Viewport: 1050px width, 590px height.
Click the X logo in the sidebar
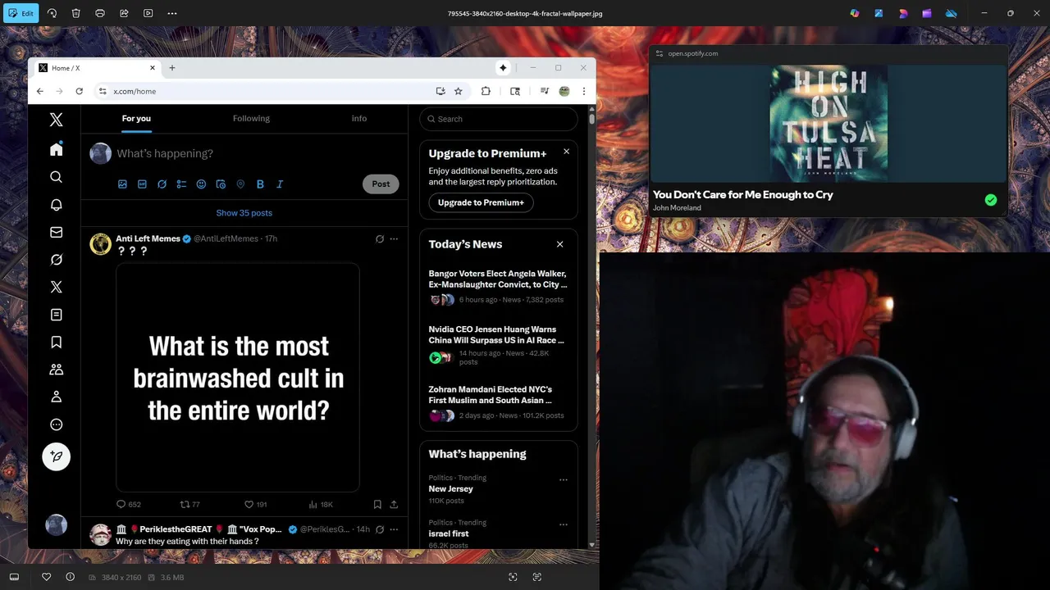pos(56,120)
